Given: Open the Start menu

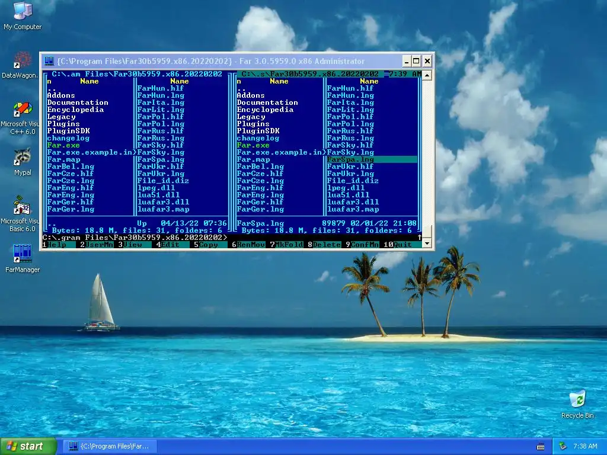Looking at the screenshot, I should point(28,446).
